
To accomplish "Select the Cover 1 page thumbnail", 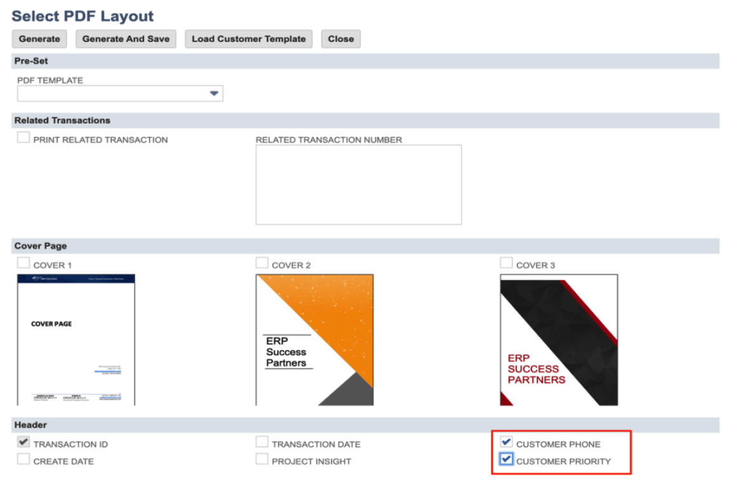I will tap(76, 340).
